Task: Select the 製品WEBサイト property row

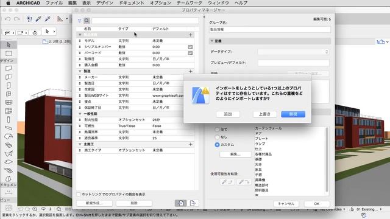Action: tap(135, 96)
